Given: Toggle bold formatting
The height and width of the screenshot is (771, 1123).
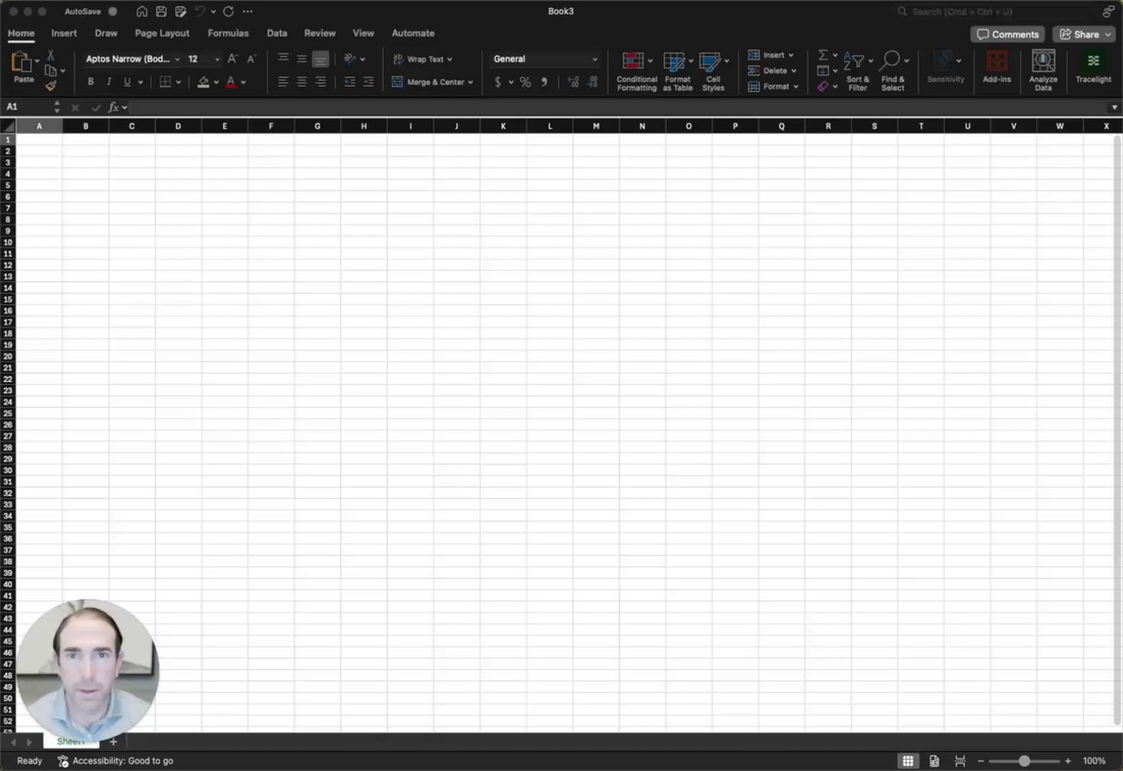Looking at the screenshot, I should 90,82.
